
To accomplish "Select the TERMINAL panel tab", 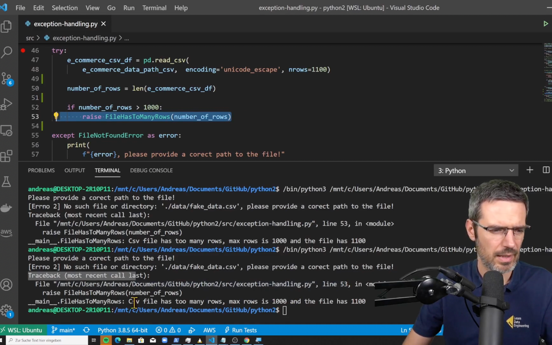I will click(x=107, y=170).
